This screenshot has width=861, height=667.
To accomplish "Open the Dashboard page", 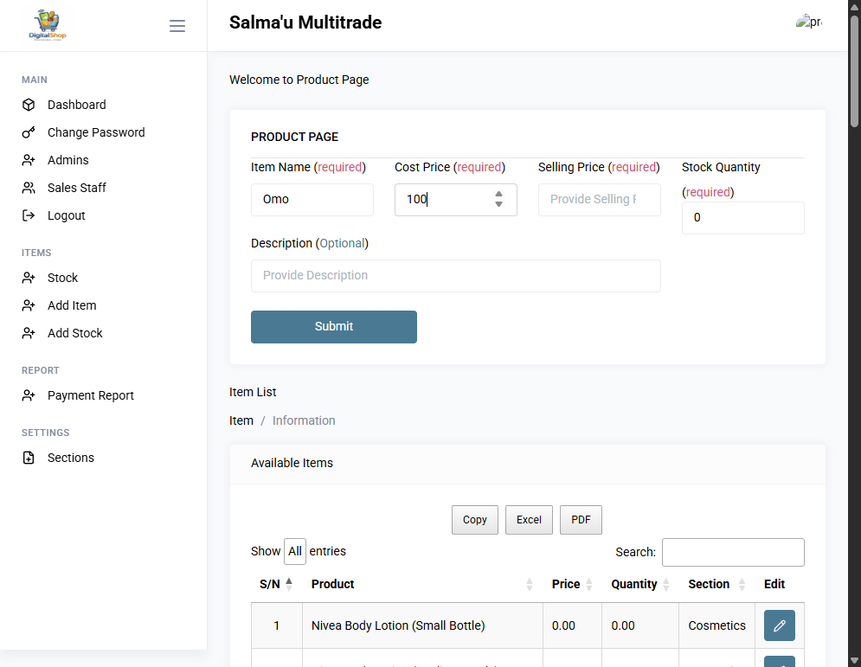I will pyautogui.click(x=76, y=105).
